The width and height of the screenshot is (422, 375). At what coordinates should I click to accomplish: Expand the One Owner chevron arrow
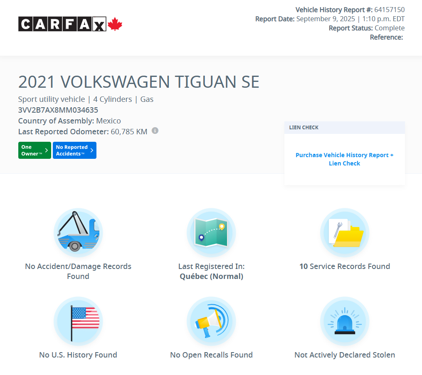tap(47, 150)
